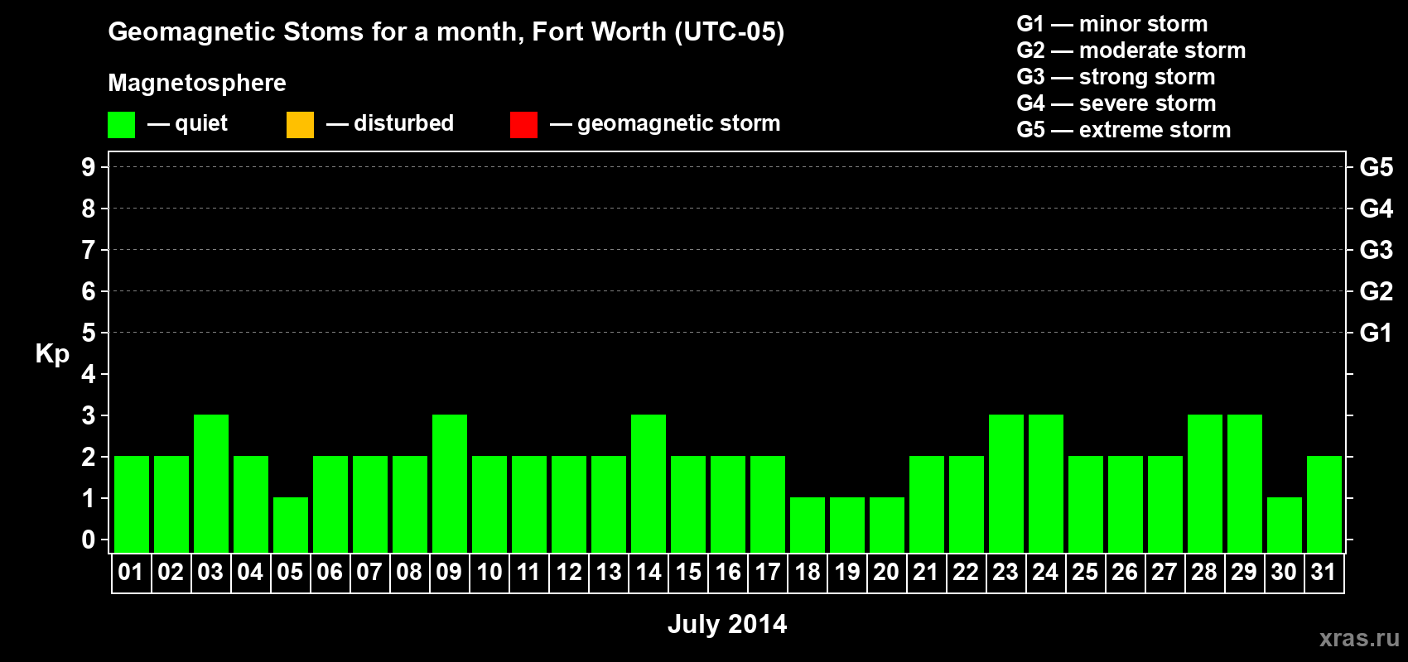1408x662 pixels.
Task: Click the green quiet legend swatch
Action: click(121, 125)
